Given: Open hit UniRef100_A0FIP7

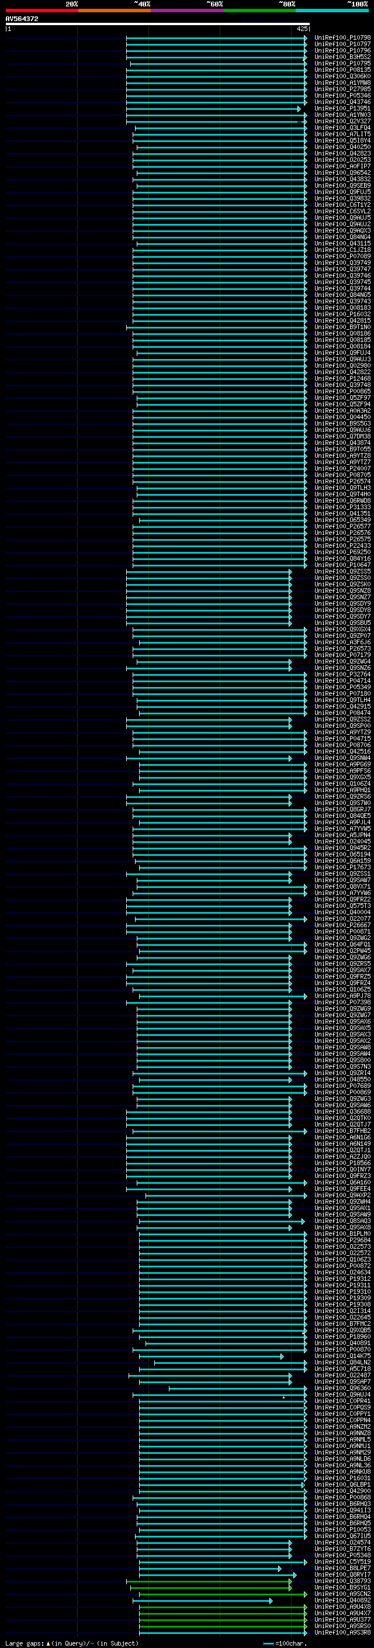Looking at the screenshot, I should coord(342,167).
